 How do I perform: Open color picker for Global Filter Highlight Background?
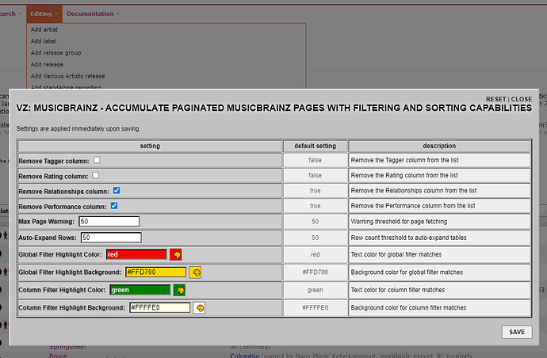(195, 272)
